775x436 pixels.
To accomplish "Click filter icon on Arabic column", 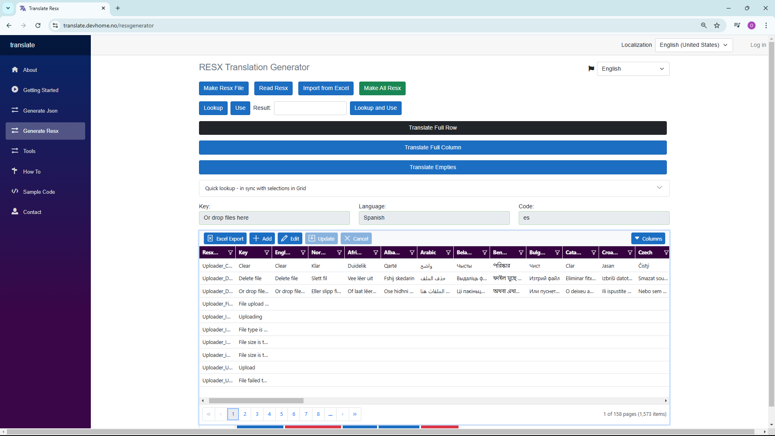I will coord(448,253).
